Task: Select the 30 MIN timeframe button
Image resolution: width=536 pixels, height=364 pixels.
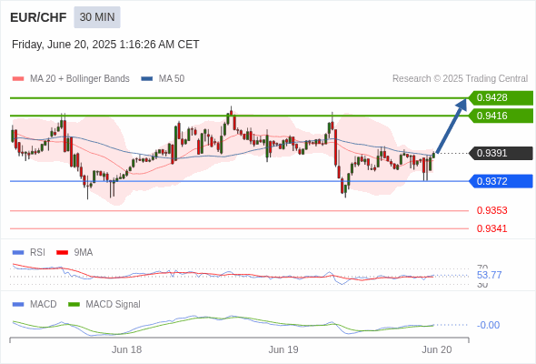Action: tap(97, 17)
